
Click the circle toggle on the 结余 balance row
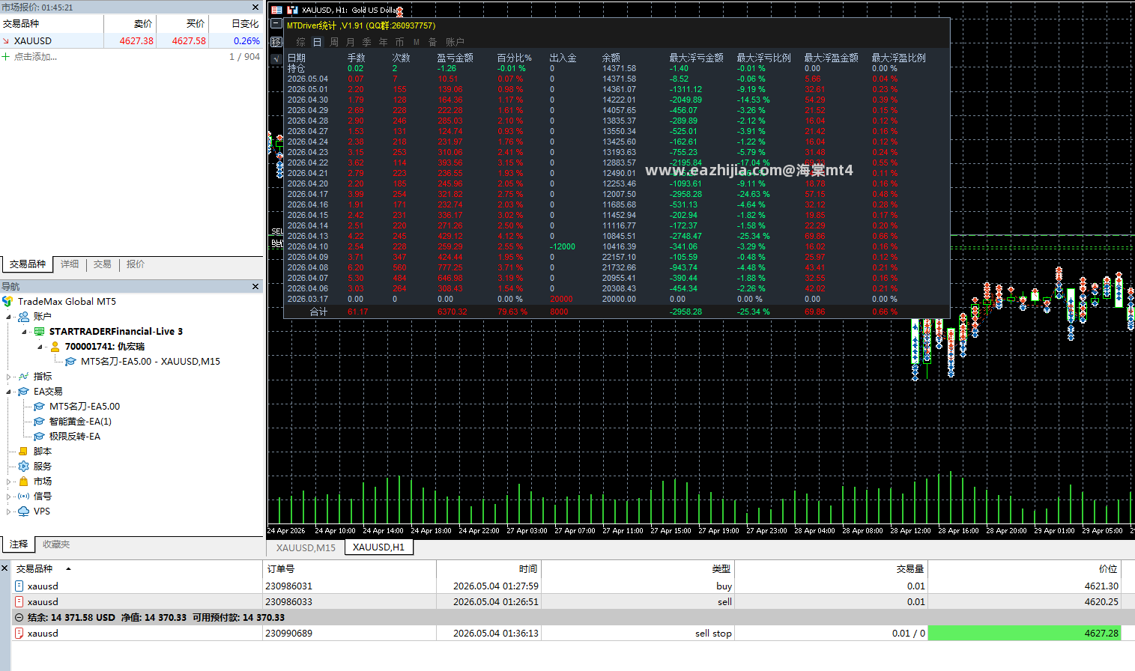(19, 618)
